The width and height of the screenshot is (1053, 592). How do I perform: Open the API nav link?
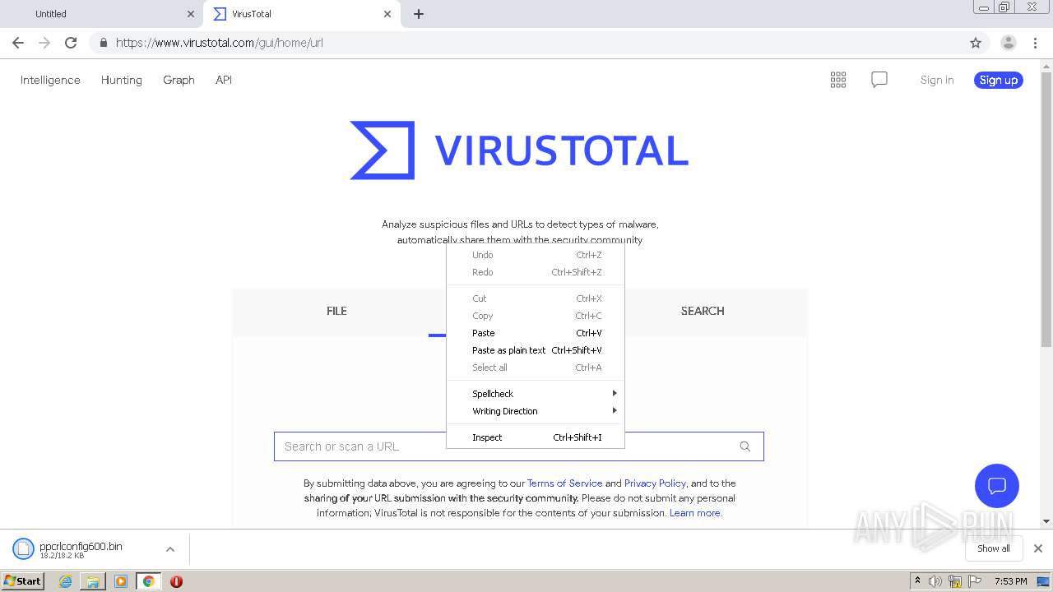tap(224, 80)
